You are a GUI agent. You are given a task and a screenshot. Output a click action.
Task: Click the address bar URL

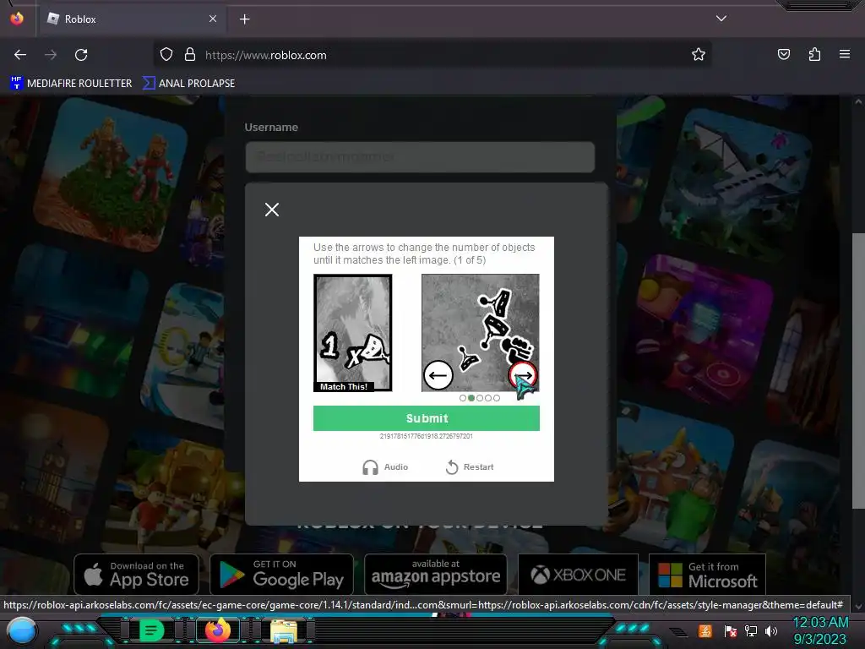tap(265, 55)
